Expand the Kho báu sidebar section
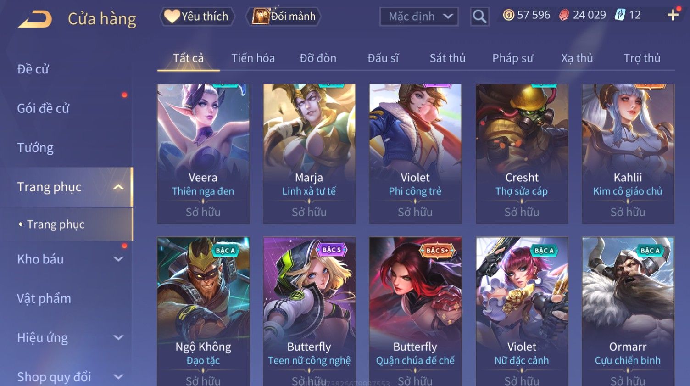The image size is (690, 386). click(x=118, y=259)
